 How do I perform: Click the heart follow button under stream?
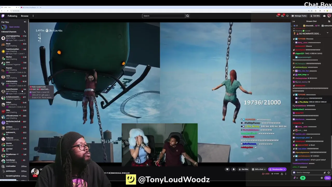click(x=227, y=169)
